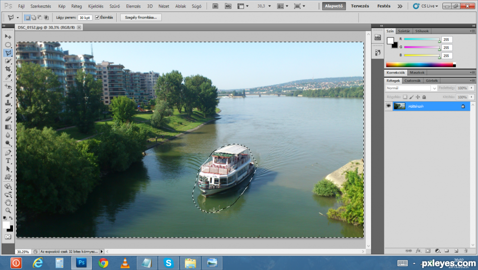Select the Crop tool

(x=8, y=69)
